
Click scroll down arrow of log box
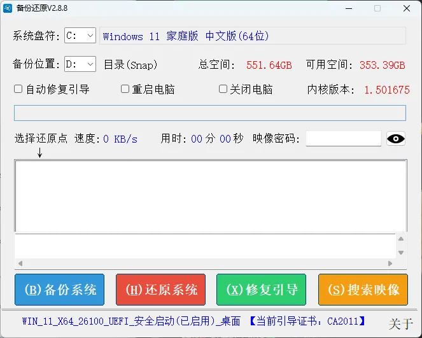pos(401,253)
